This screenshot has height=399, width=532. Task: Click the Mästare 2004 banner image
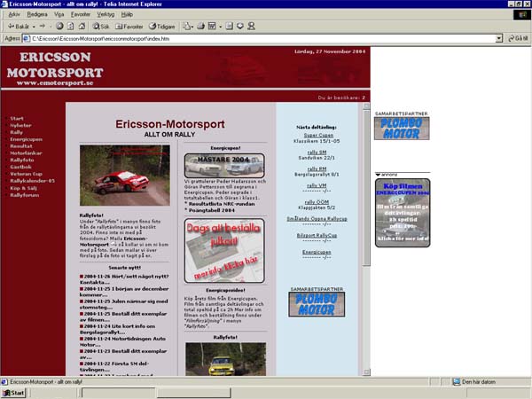(224, 166)
